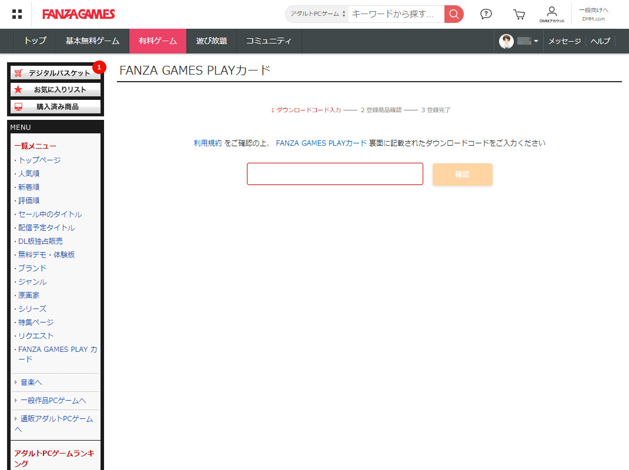Select the 遊び放題 tab

point(211,41)
